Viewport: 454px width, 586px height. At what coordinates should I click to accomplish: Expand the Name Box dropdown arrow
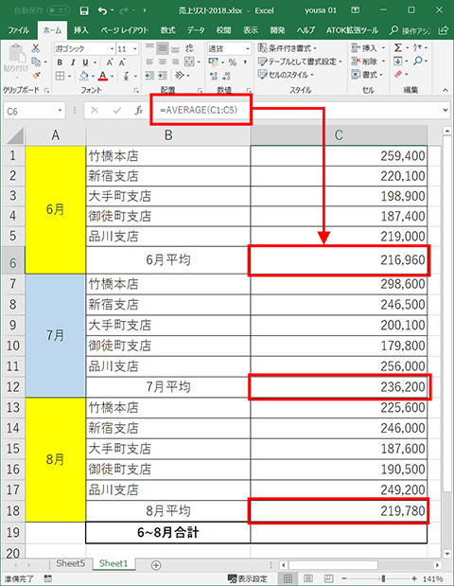60,111
